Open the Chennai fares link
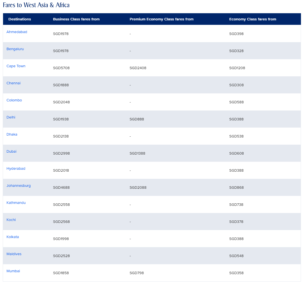Screen dimensions: 304x286 [x=14, y=83]
